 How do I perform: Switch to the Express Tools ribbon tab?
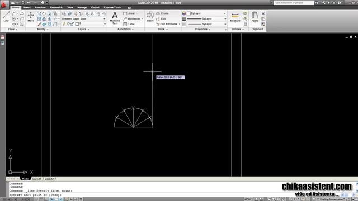pos(112,7)
